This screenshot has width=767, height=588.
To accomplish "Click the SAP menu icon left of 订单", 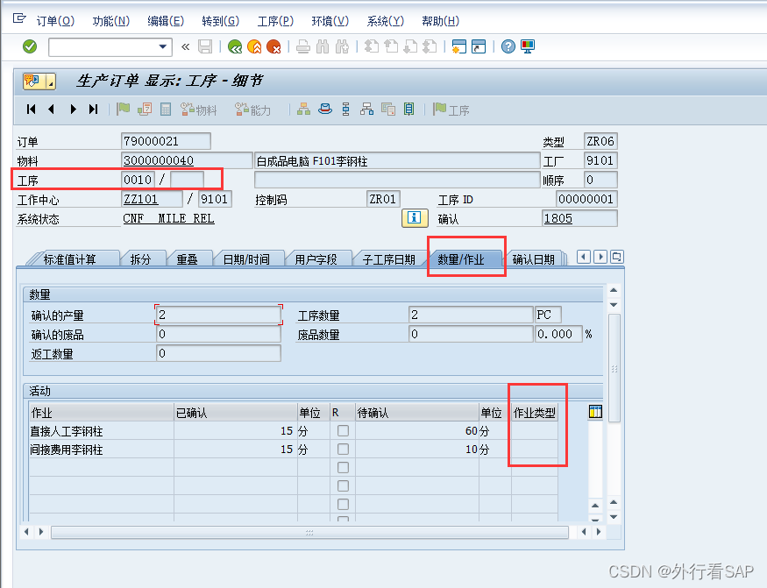I will 19,18.
